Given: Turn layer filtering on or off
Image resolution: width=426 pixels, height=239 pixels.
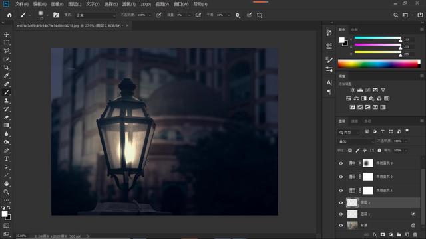Looking at the screenshot, I should 407,131.
